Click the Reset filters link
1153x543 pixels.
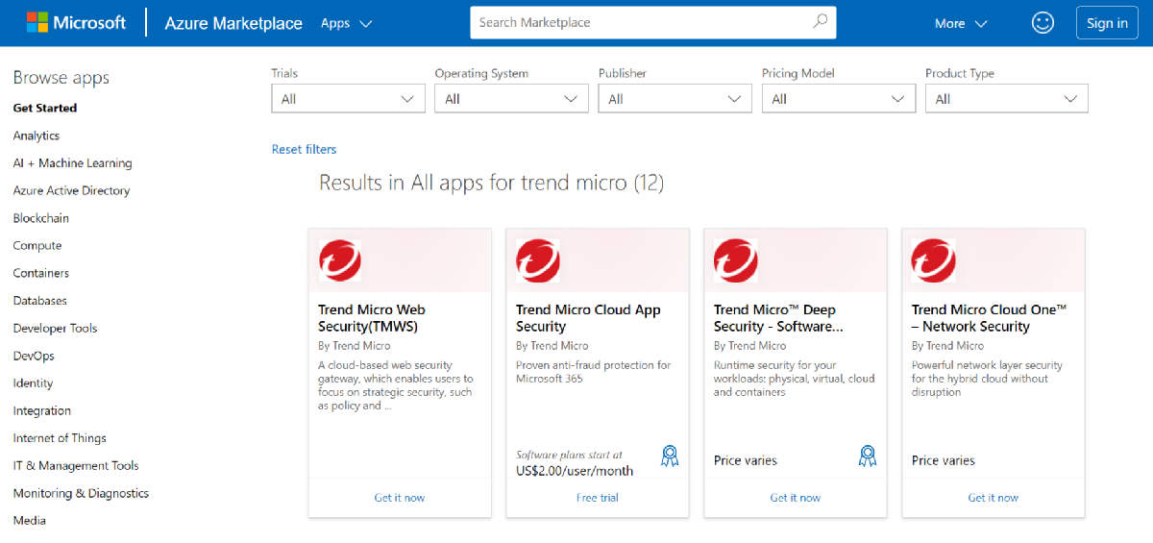pyautogui.click(x=304, y=150)
